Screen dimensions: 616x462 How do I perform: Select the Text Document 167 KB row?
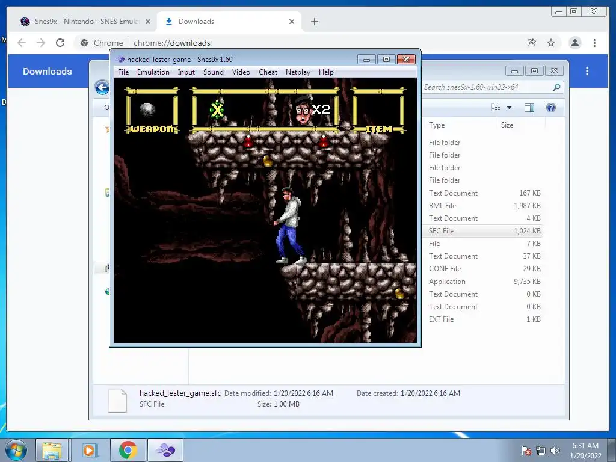(x=484, y=193)
